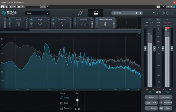Open the help question mark icon
176x112 pixels.
[168, 13]
